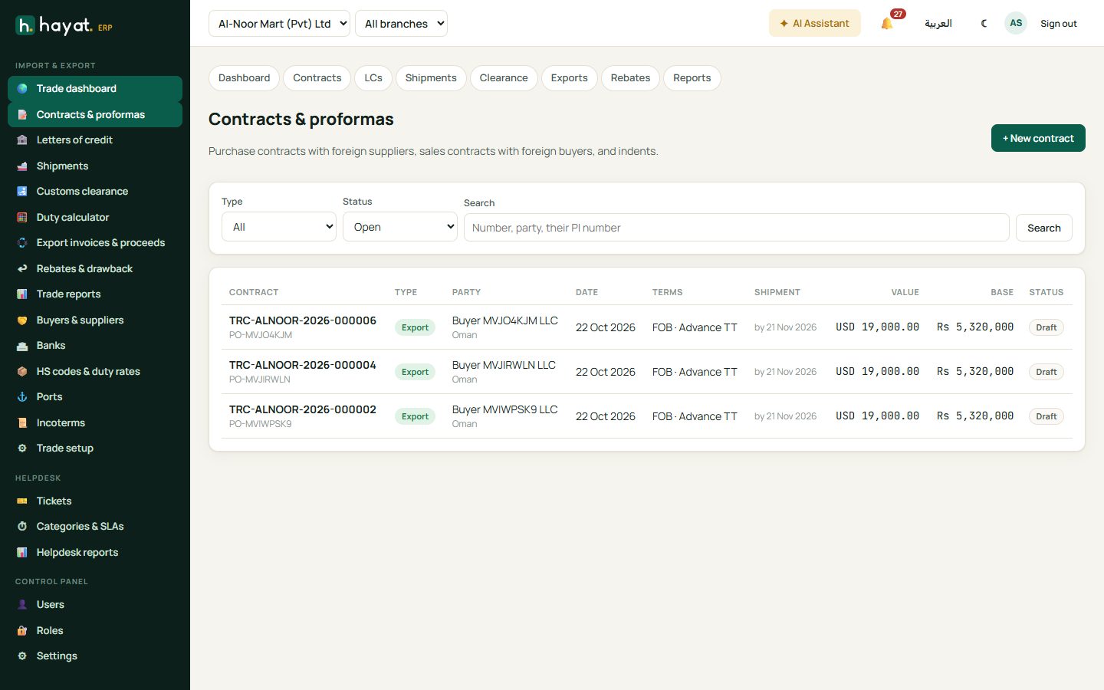This screenshot has width=1104, height=690.
Task: Open the Type filter dropdown
Action: click(x=279, y=227)
